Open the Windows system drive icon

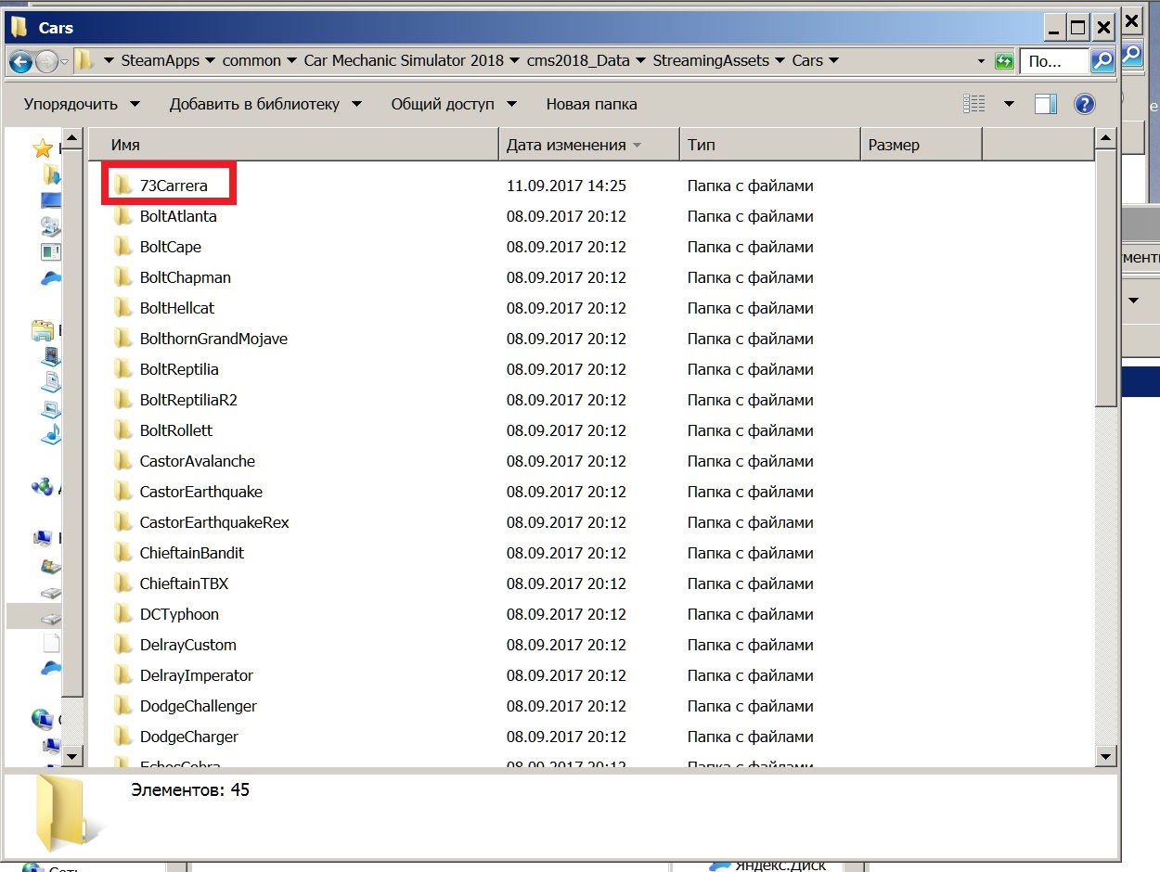tap(51, 565)
